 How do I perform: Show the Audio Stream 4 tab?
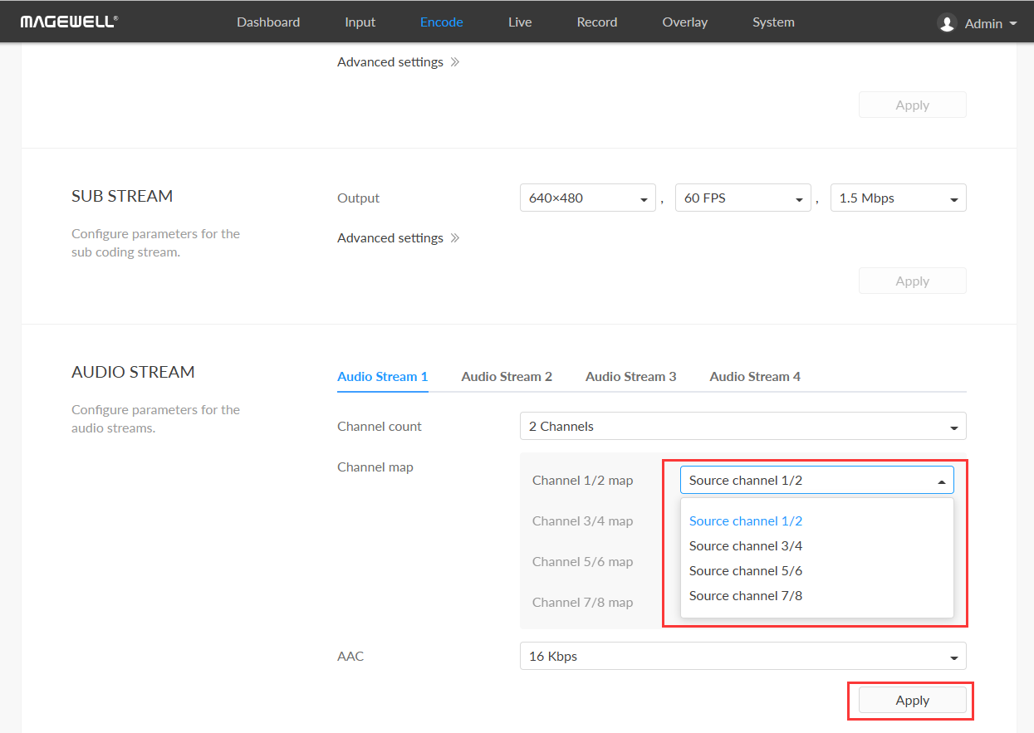[755, 377]
